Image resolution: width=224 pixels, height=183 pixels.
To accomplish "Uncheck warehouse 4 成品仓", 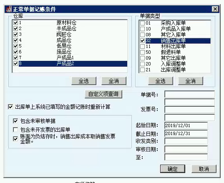I will 15,40.
